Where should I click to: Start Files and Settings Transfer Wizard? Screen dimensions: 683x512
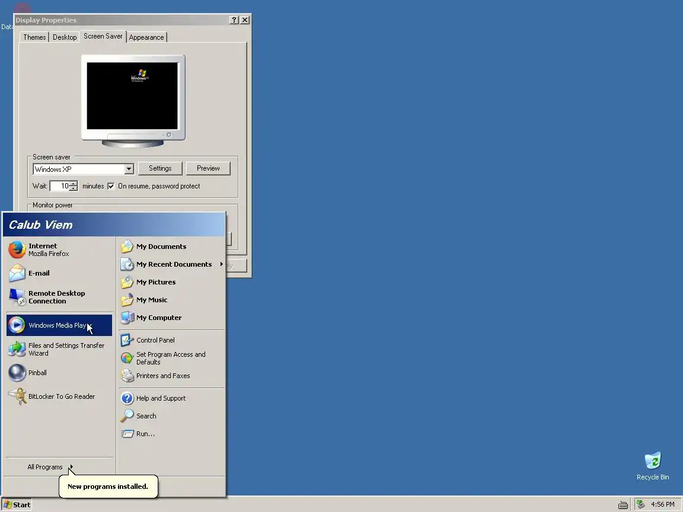[x=60, y=349]
